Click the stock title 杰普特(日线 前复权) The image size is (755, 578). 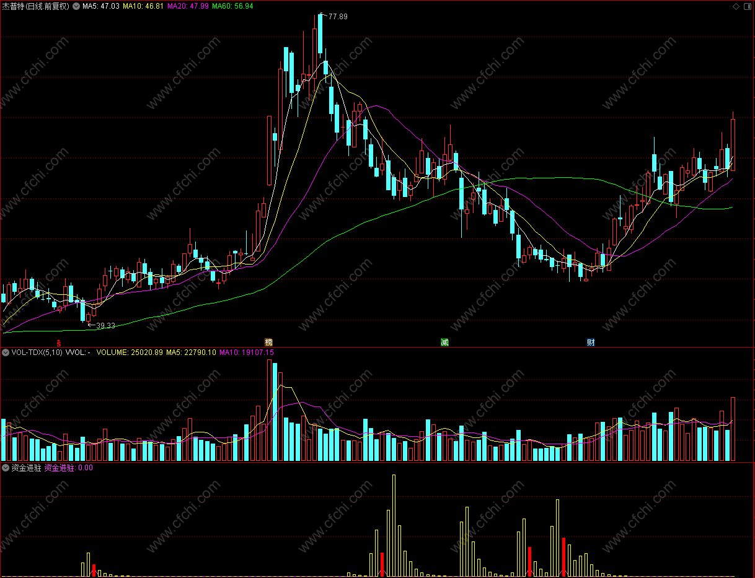[36, 6]
